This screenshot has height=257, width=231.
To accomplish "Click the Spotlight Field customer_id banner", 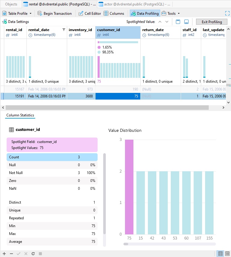I will click(52, 145).
